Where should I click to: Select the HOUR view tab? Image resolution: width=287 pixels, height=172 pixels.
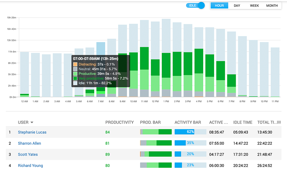tap(219, 6)
